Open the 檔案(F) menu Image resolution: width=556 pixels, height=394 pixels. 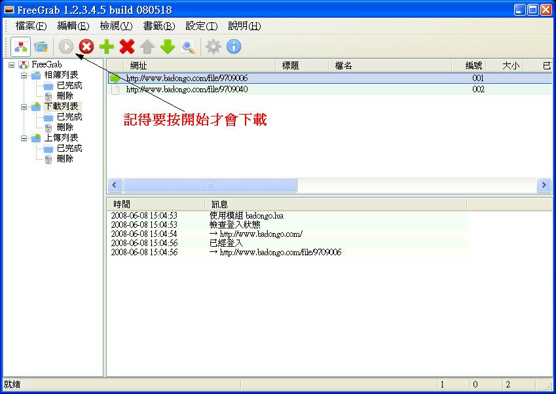(31, 26)
